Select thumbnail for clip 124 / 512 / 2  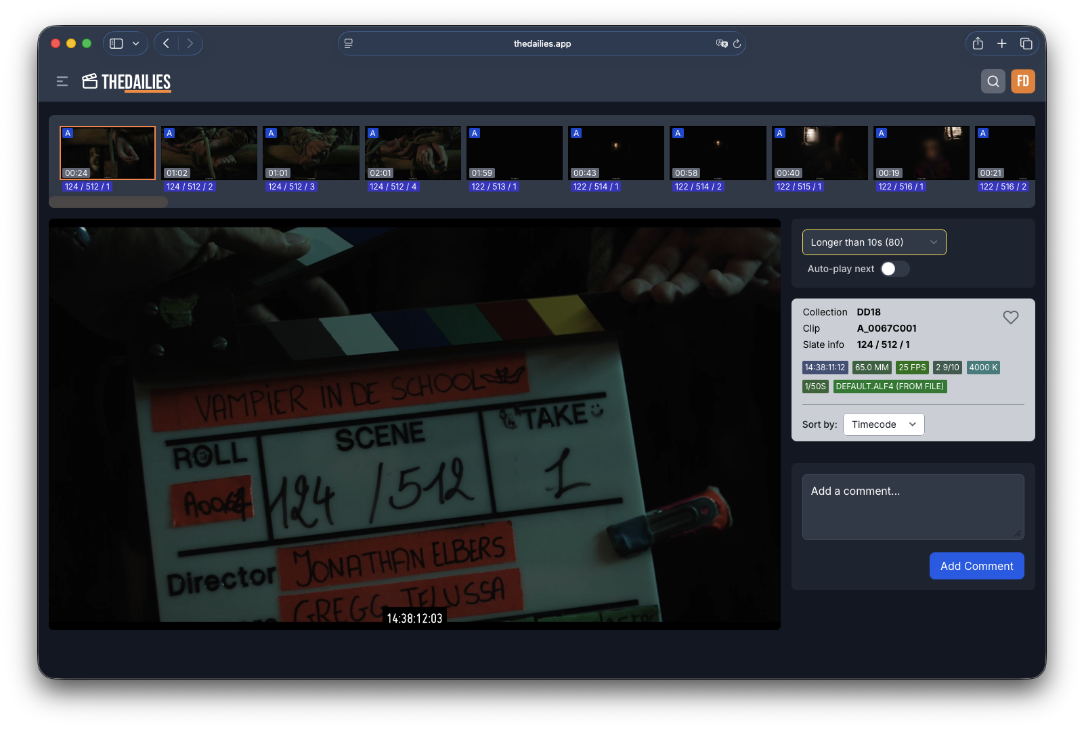209,153
